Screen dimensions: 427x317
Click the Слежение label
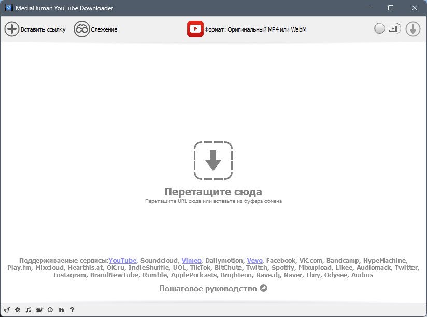click(x=104, y=29)
